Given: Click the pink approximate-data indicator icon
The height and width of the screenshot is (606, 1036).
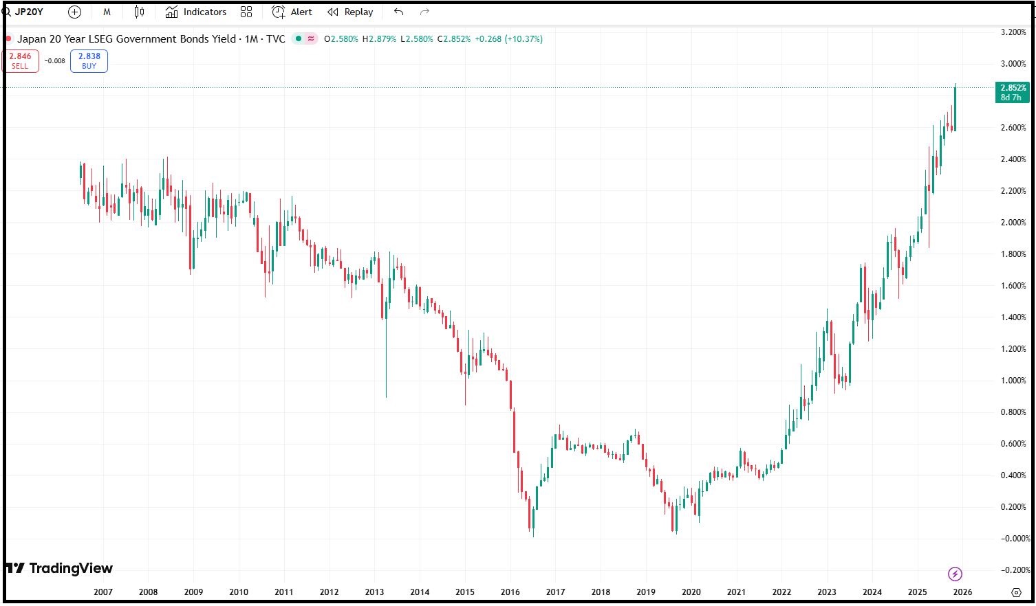Looking at the screenshot, I should (311, 39).
